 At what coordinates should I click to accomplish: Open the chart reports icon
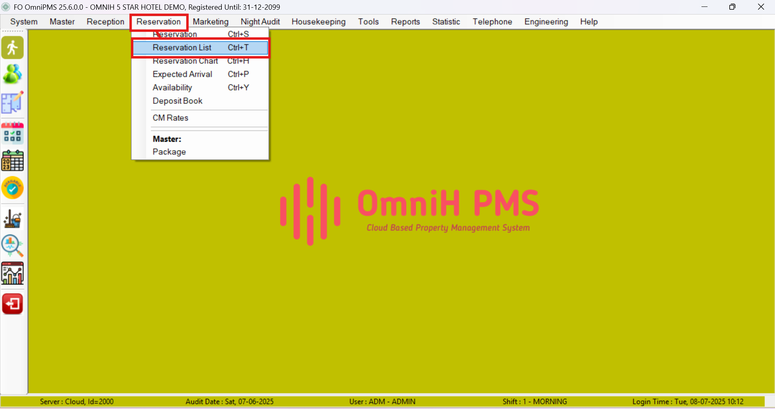pyautogui.click(x=13, y=273)
